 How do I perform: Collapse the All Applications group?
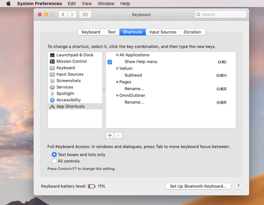tap(117, 55)
